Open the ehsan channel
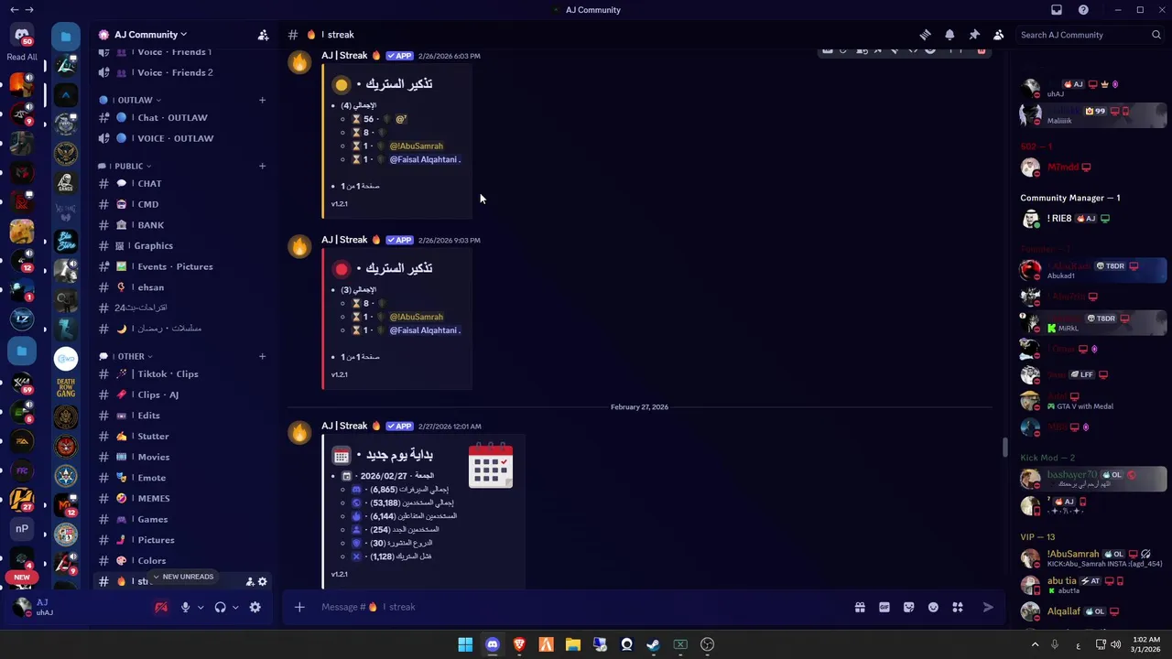Image resolution: width=1172 pixels, height=659 pixels. 182,287
